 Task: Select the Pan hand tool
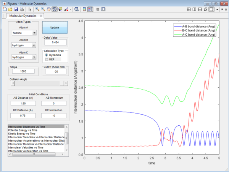48,9
